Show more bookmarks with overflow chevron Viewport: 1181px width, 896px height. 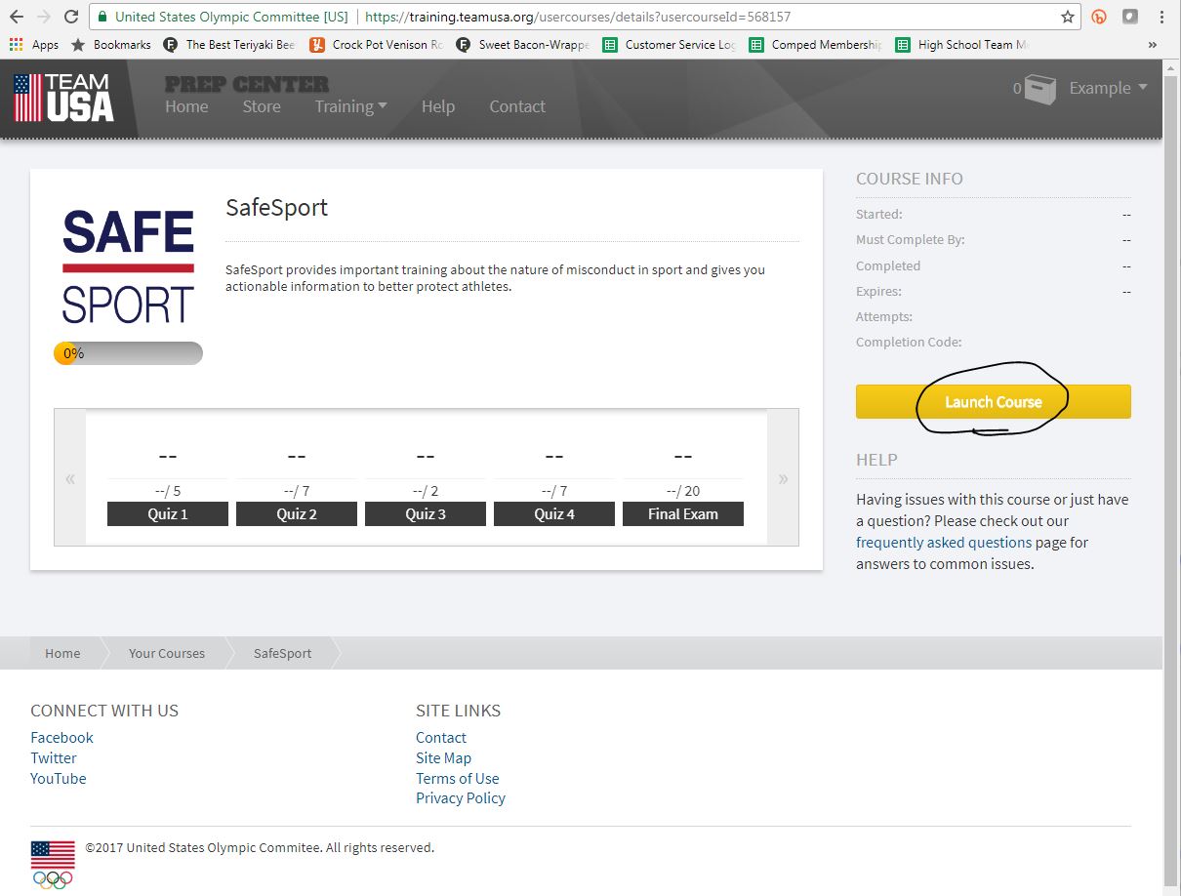coord(1153,45)
